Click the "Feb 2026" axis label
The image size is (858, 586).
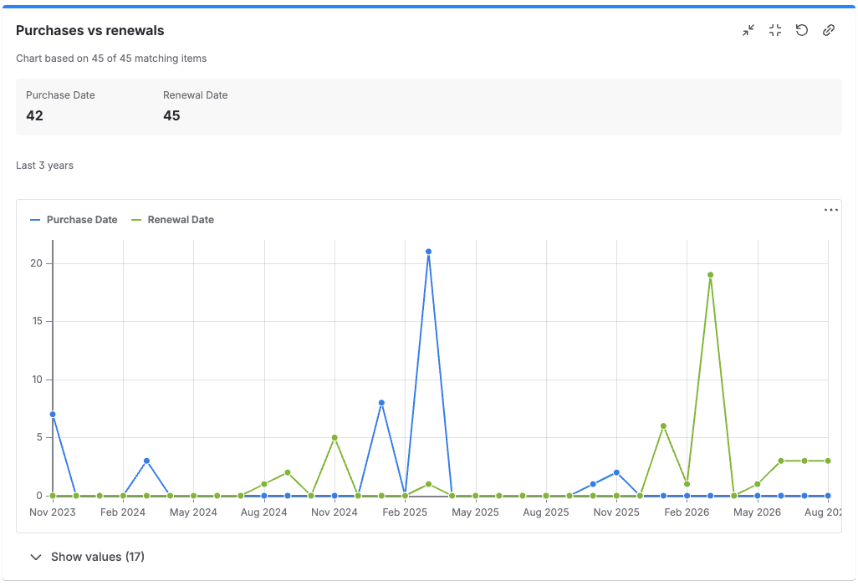tap(687, 512)
